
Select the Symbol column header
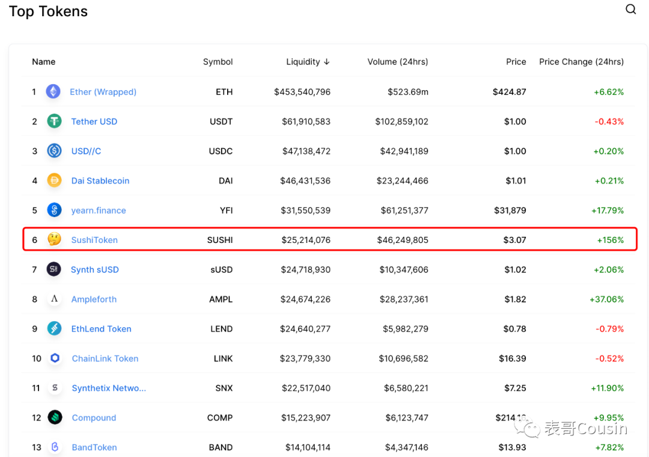(218, 61)
